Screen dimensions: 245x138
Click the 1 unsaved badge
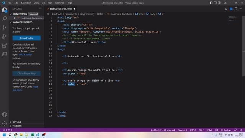click(x=33, y=14)
